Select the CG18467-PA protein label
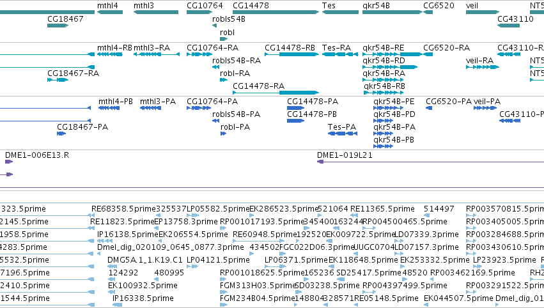 82,127
